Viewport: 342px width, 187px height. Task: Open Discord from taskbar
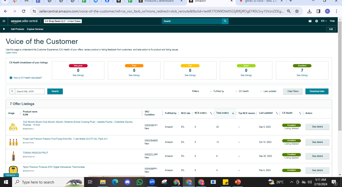click(127, 182)
